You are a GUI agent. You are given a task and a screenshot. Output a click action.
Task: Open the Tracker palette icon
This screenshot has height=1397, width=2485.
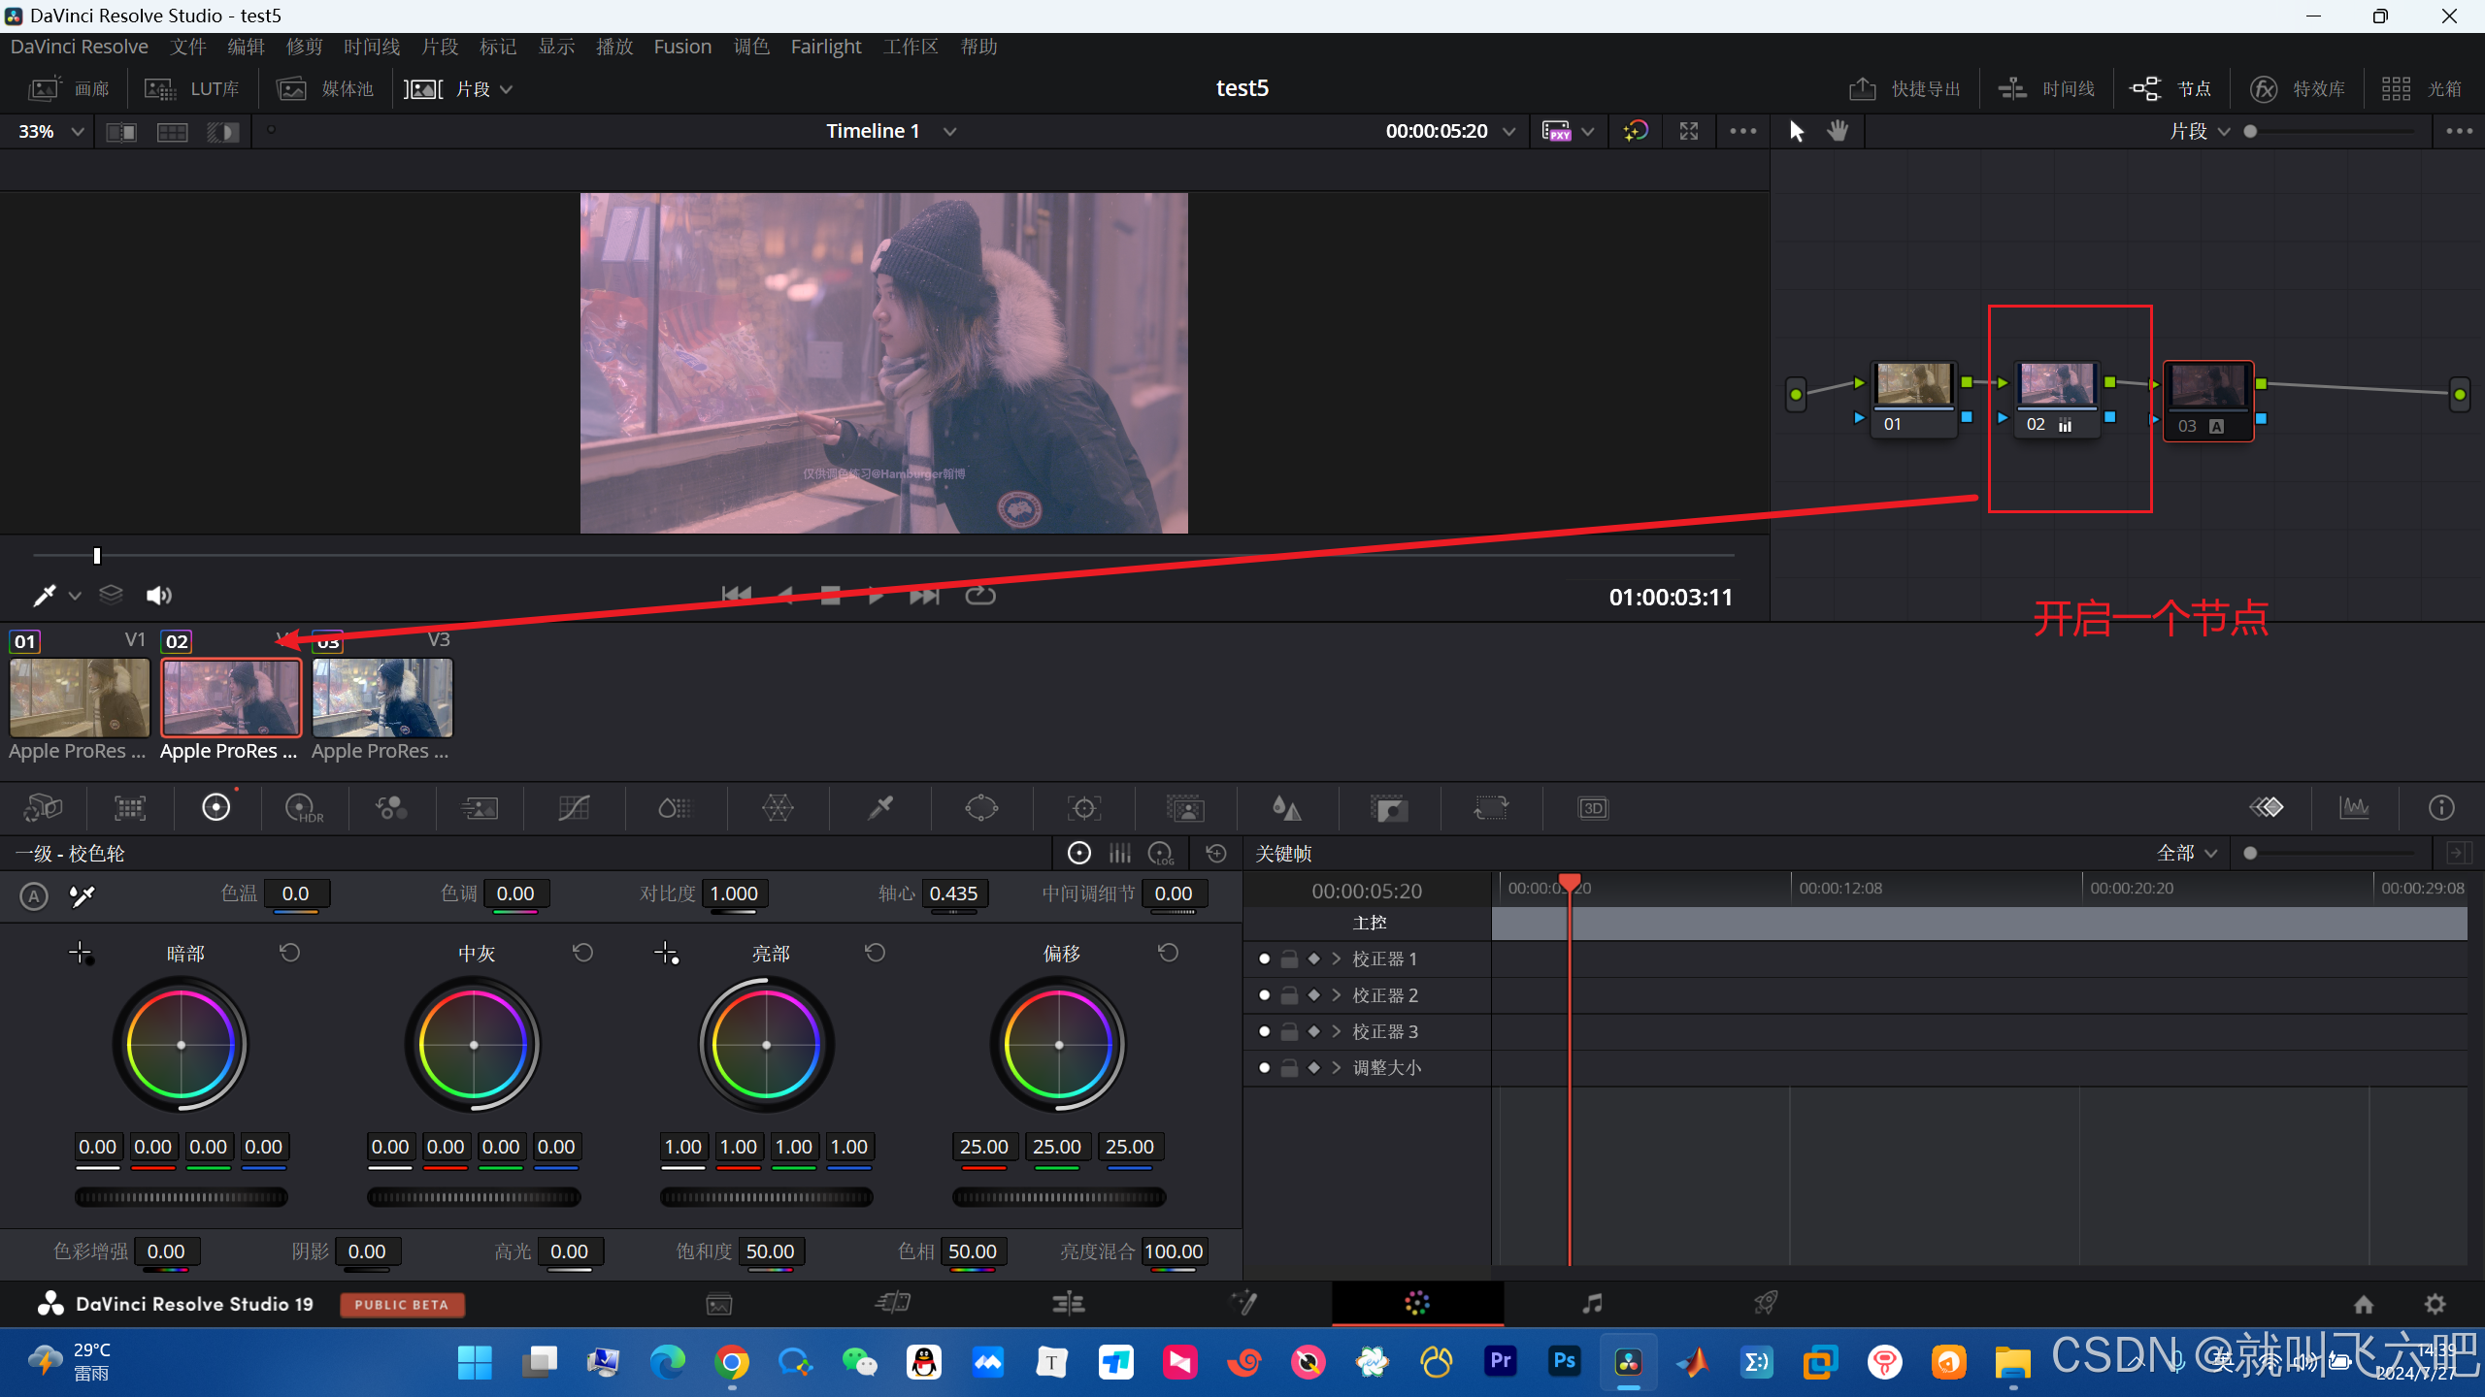(1083, 807)
